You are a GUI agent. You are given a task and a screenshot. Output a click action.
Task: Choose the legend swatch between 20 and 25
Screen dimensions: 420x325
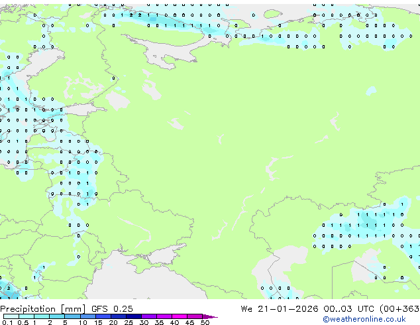[118, 316]
